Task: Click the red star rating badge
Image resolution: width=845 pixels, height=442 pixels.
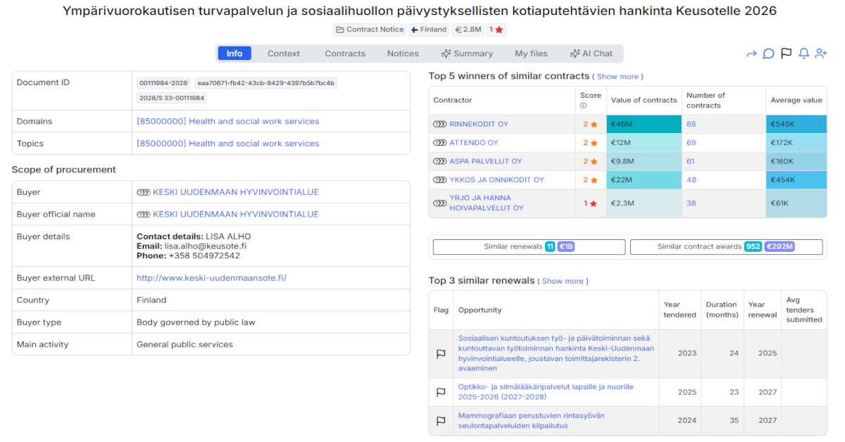Action: coord(496,30)
